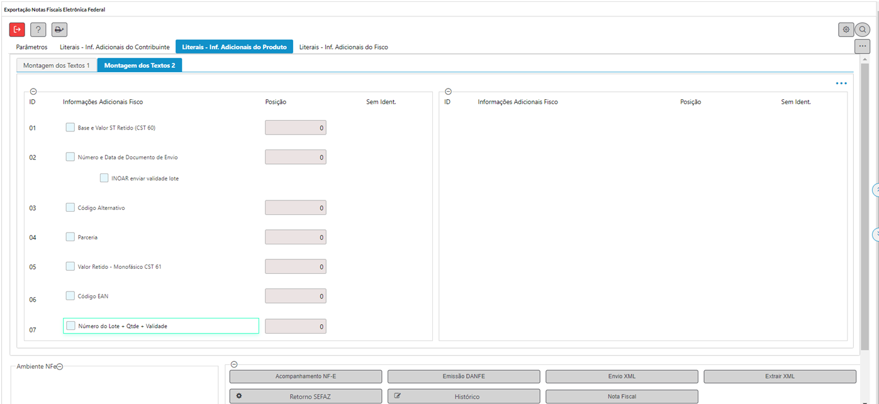The image size is (879, 404).
Task: Open Montagem dos Textos 1 tab
Action: [x=57, y=65]
